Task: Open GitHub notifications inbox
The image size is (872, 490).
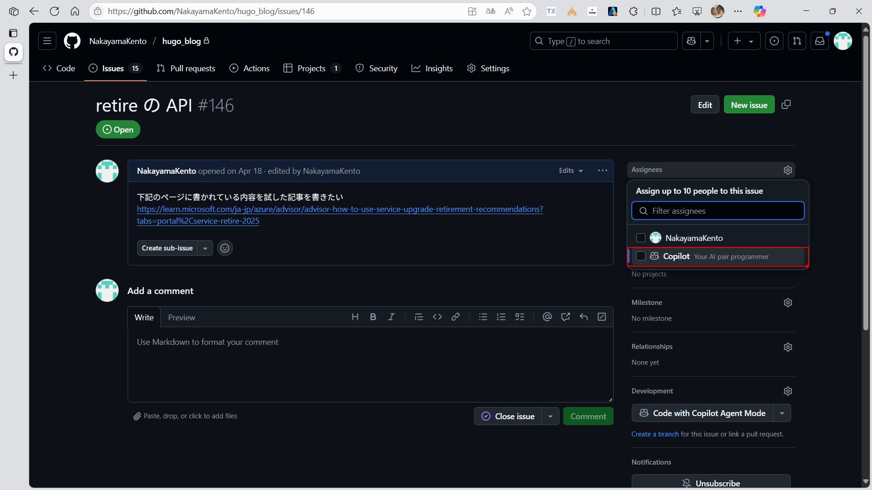Action: point(820,41)
